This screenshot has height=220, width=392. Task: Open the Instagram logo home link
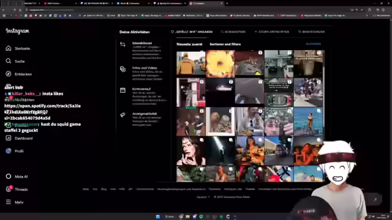(x=18, y=31)
